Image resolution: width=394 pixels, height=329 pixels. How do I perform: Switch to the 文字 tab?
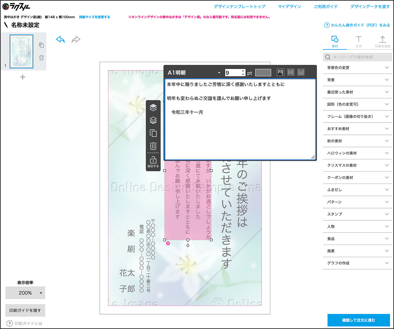tap(359, 42)
